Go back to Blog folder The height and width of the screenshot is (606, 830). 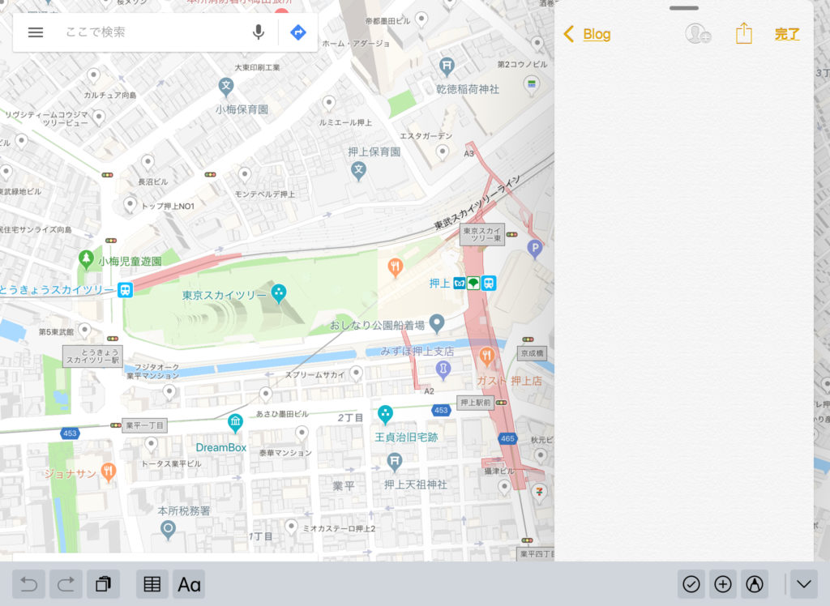(x=587, y=34)
